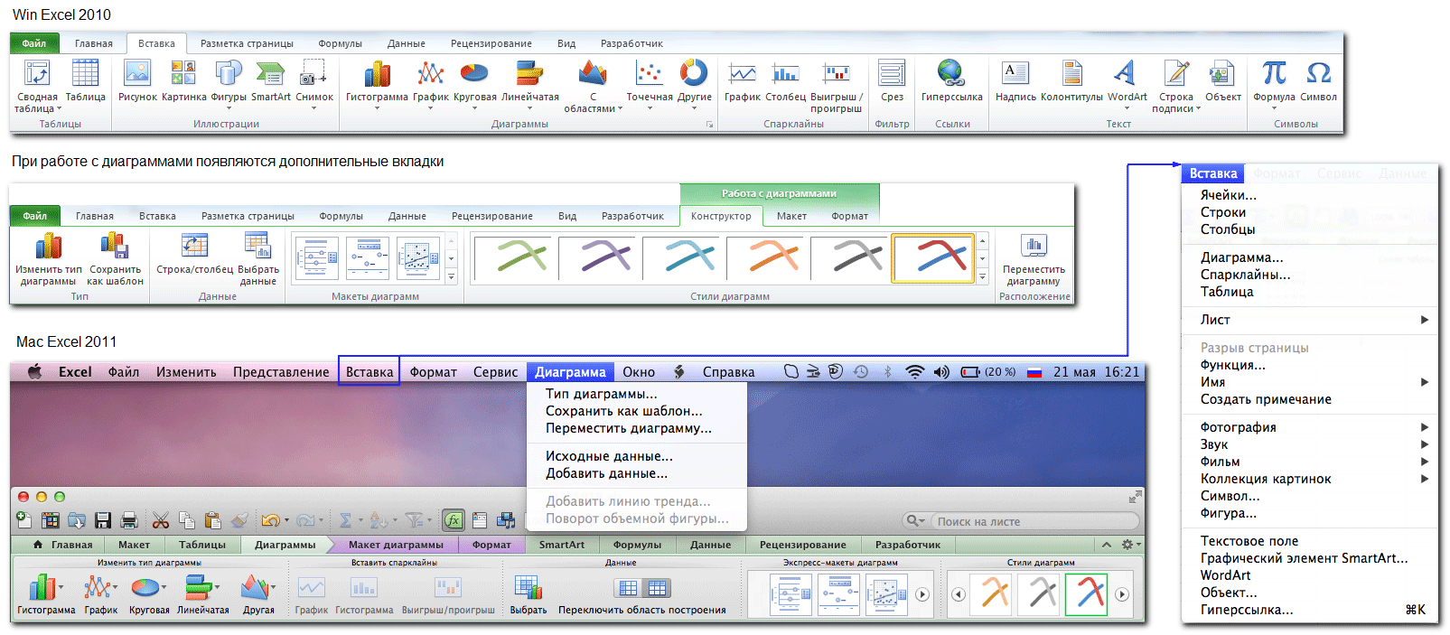Screen dimensions: 1450x635
Task: Click the Save floppy icon in Mac toolbar
Action: click(103, 520)
